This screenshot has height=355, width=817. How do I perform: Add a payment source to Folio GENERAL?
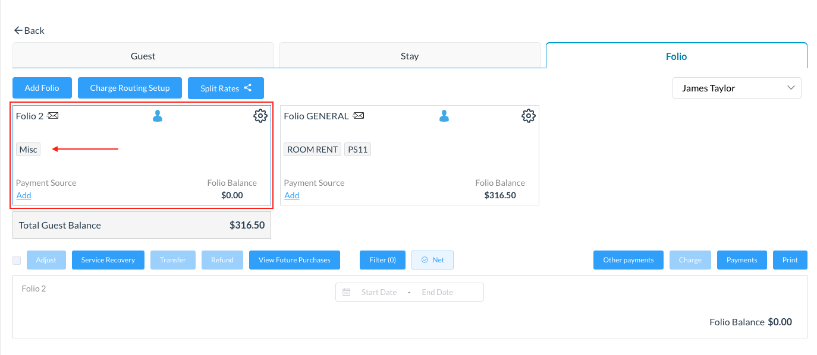pos(291,195)
